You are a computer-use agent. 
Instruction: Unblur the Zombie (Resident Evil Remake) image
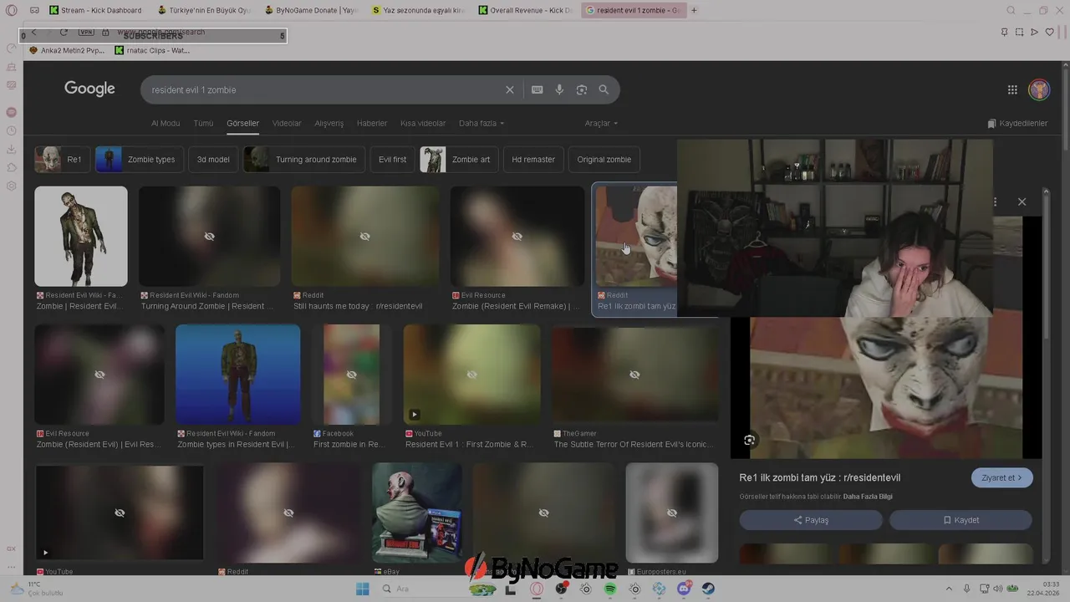(x=517, y=236)
